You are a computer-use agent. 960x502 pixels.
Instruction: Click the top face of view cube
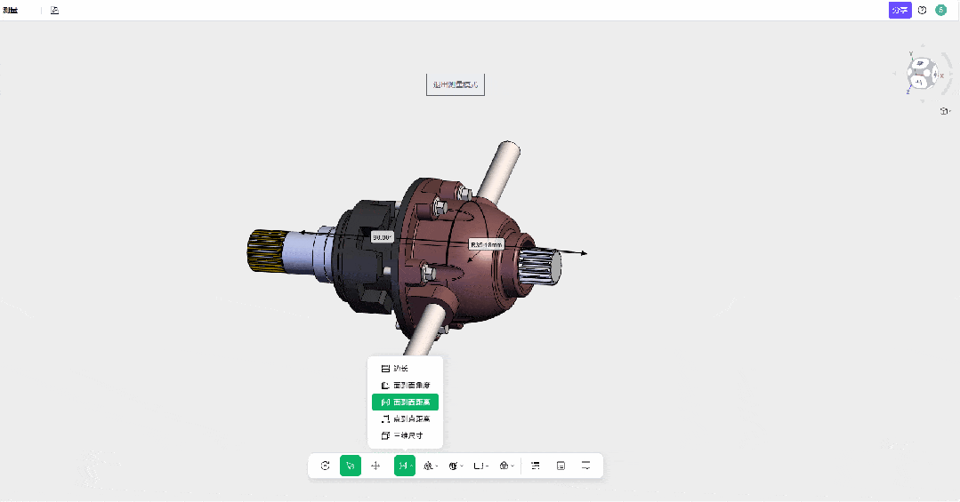coord(920,64)
